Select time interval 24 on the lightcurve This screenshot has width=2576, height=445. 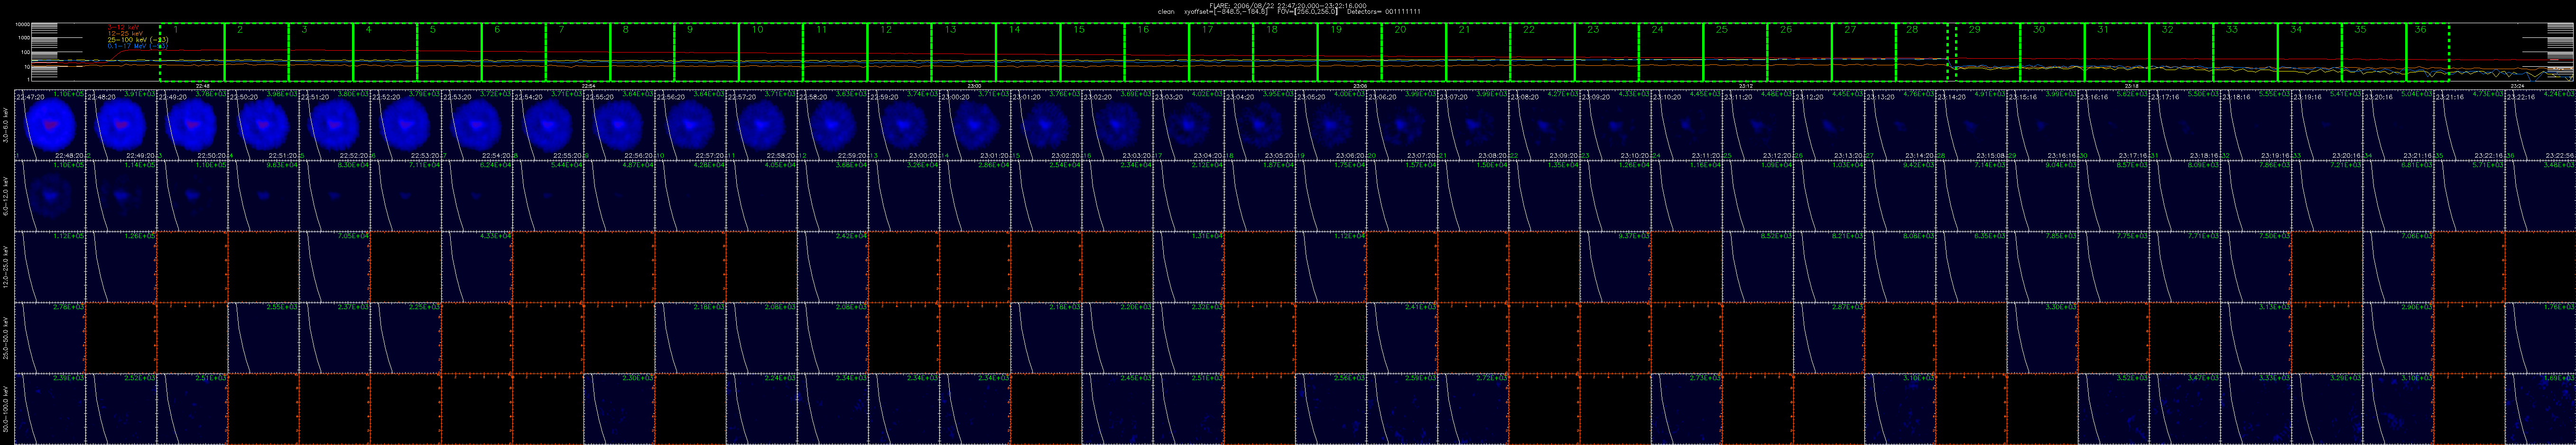(x=1671, y=53)
